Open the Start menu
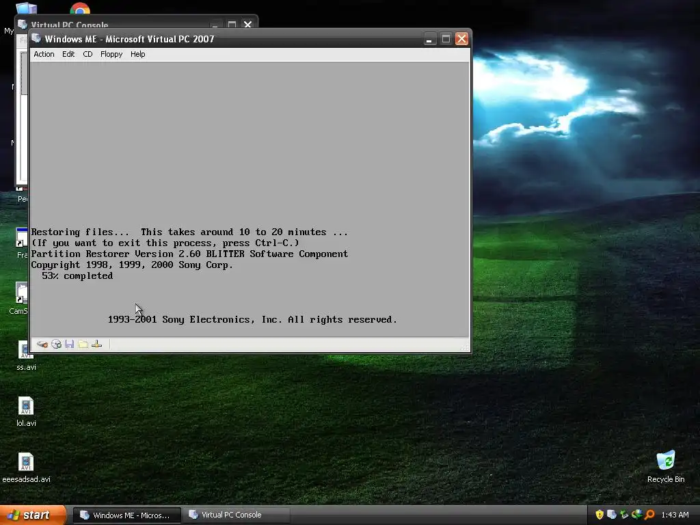Image resolution: width=700 pixels, height=525 pixels. coord(33,515)
